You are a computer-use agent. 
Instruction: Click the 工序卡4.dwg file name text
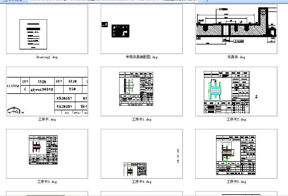coord(142,181)
